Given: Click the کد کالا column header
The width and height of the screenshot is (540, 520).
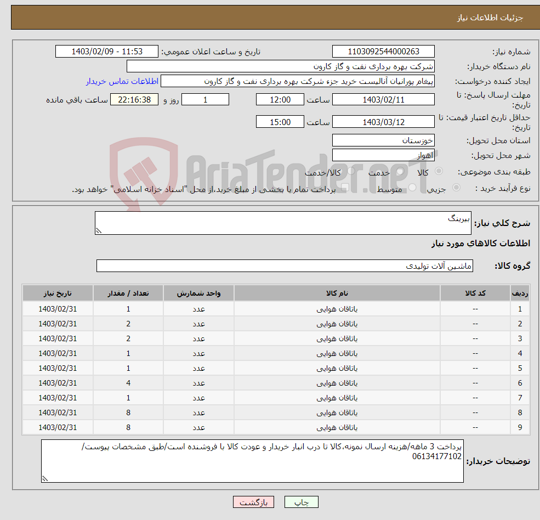Looking at the screenshot, I should coord(475,293).
